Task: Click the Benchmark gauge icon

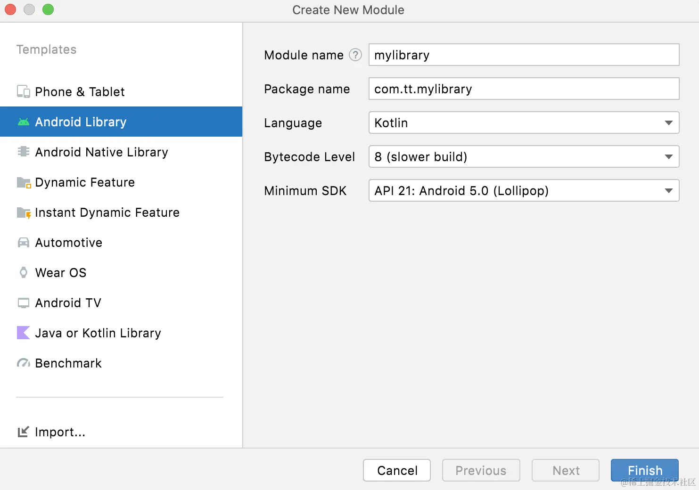Action: 24,363
